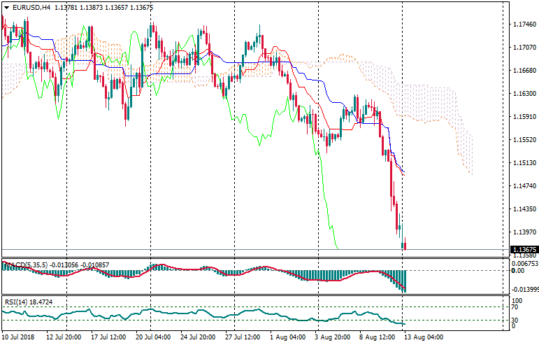The image size is (539, 345).
Task: Click the last red candle near 1.1370
Action: coord(405,245)
